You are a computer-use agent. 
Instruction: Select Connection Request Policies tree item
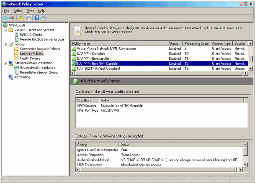[x=40, y=48]
